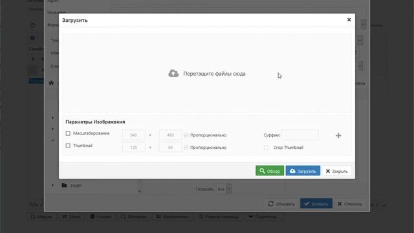The image size is (414, 233).
Task: Click the thumbnail height field showing 90
Action: 170,148
